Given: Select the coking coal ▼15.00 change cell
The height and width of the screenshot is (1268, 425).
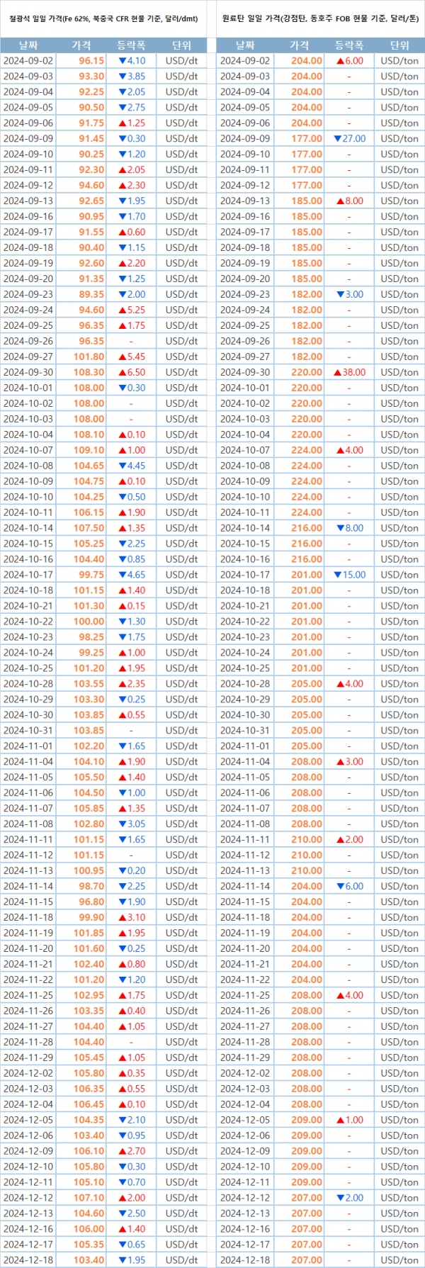Looking at the screenshot, I should point(349,575).
